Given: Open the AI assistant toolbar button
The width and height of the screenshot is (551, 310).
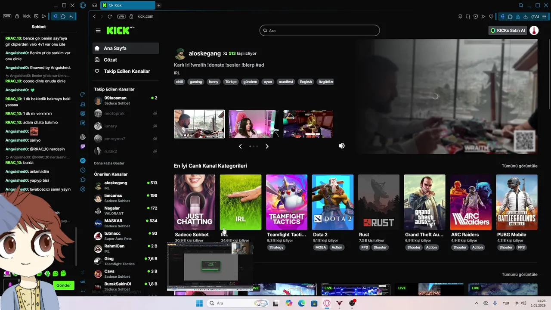Looking at the screenshot, I should [x=535, y=16].
